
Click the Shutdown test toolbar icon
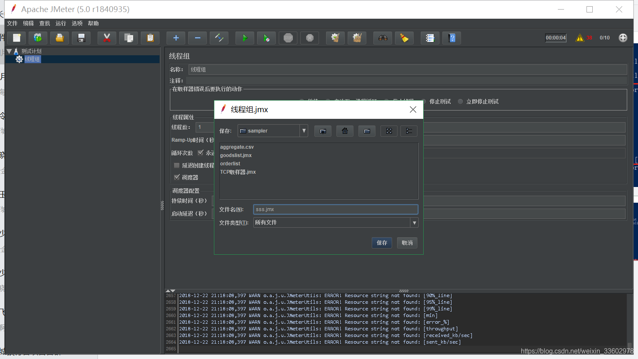tap(310, 38)
